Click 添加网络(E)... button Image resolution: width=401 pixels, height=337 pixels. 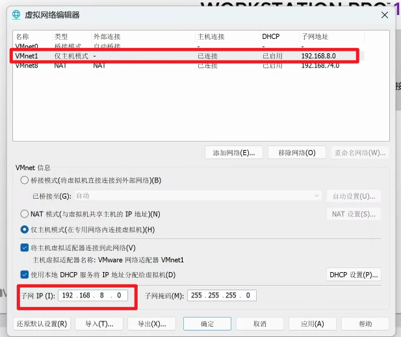coord(234,153)
